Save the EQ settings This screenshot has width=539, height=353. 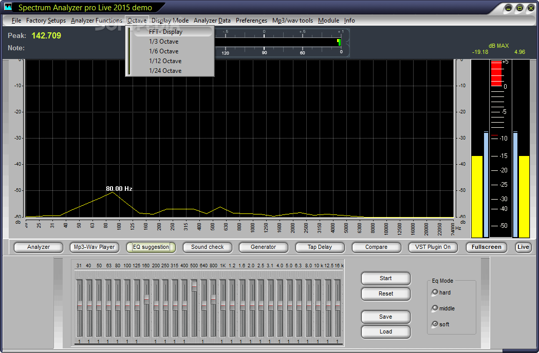[386, 317]
